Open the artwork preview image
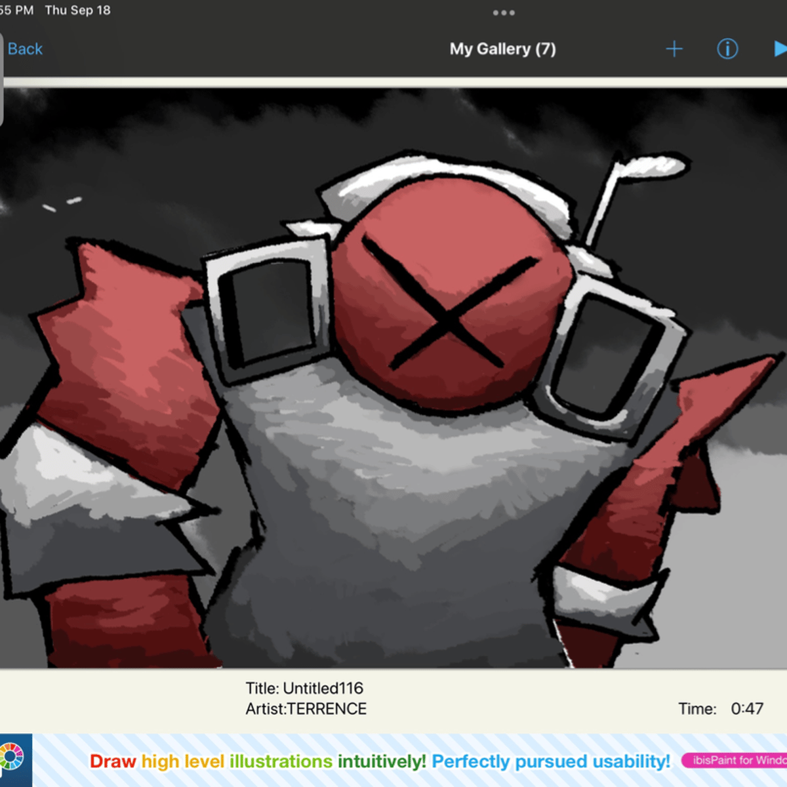 tap(393, 378)
